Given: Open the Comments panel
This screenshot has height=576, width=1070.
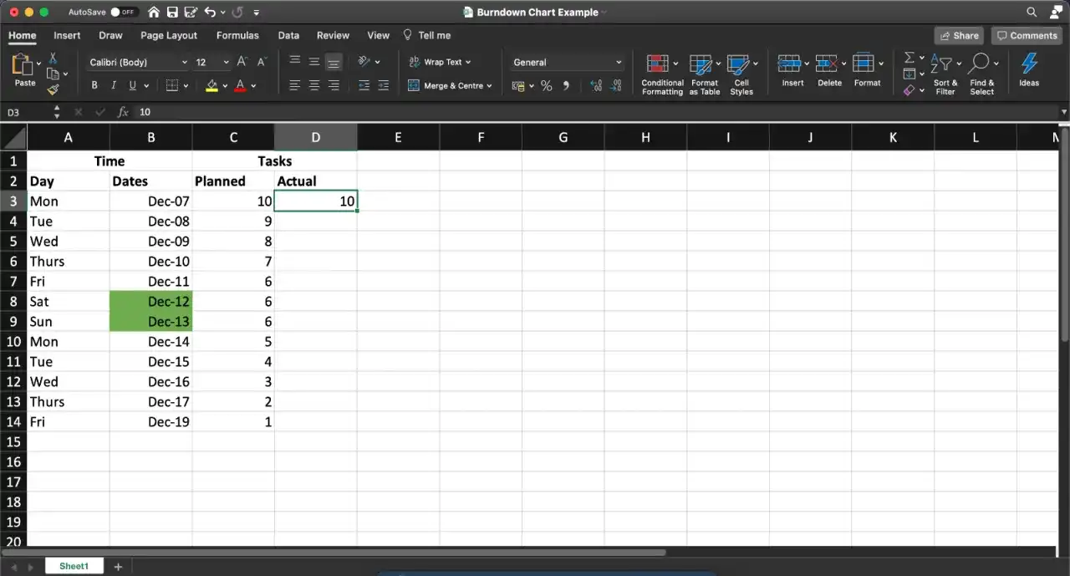Looking at the screenshot, I should tap(1027, 35).
